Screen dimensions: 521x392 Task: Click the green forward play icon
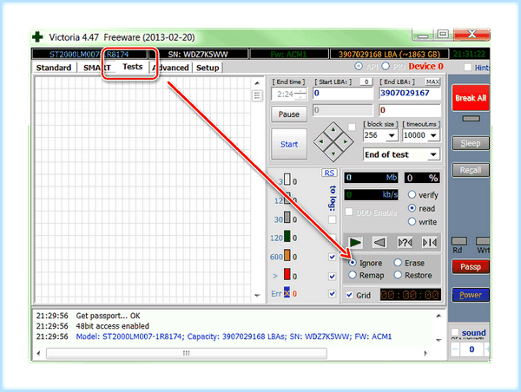355,243
